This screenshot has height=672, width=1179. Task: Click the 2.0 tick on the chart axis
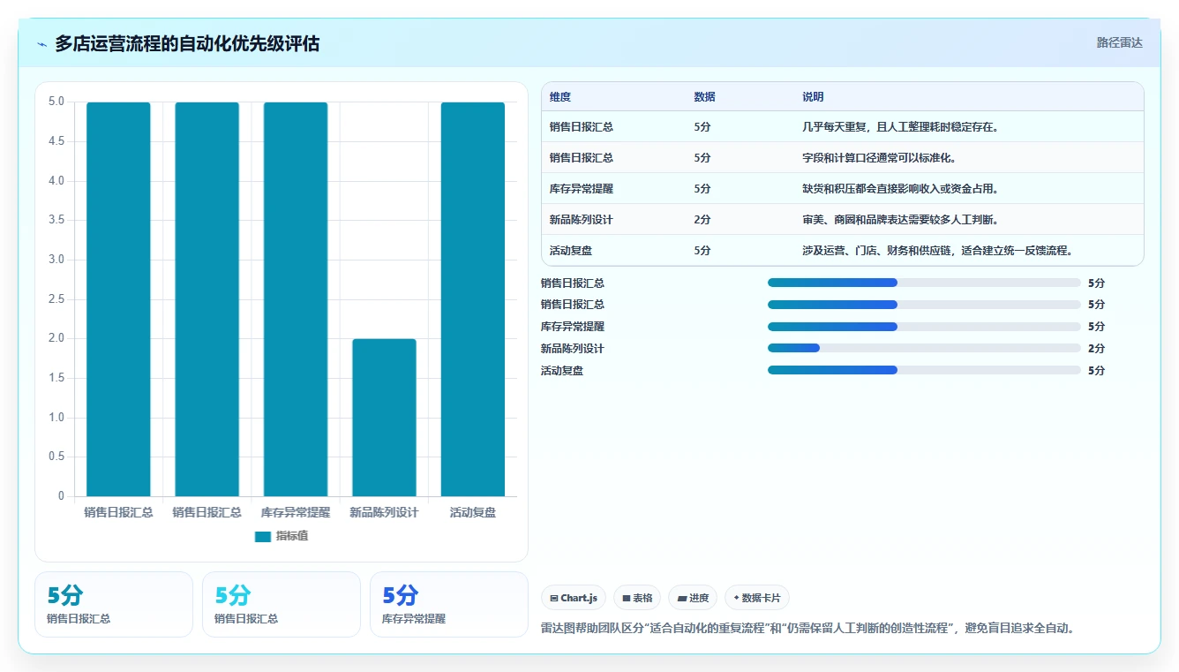point(56,338)
